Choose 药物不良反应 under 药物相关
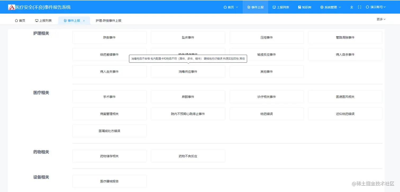 click(x=188, y=156)
